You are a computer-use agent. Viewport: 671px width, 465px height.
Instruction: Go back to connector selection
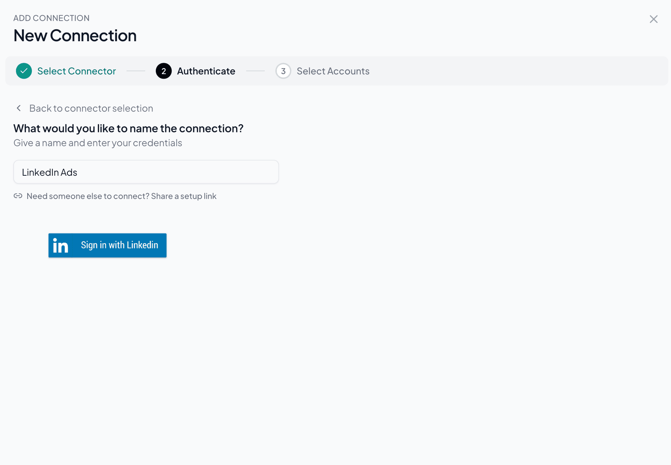click(91, 108)
